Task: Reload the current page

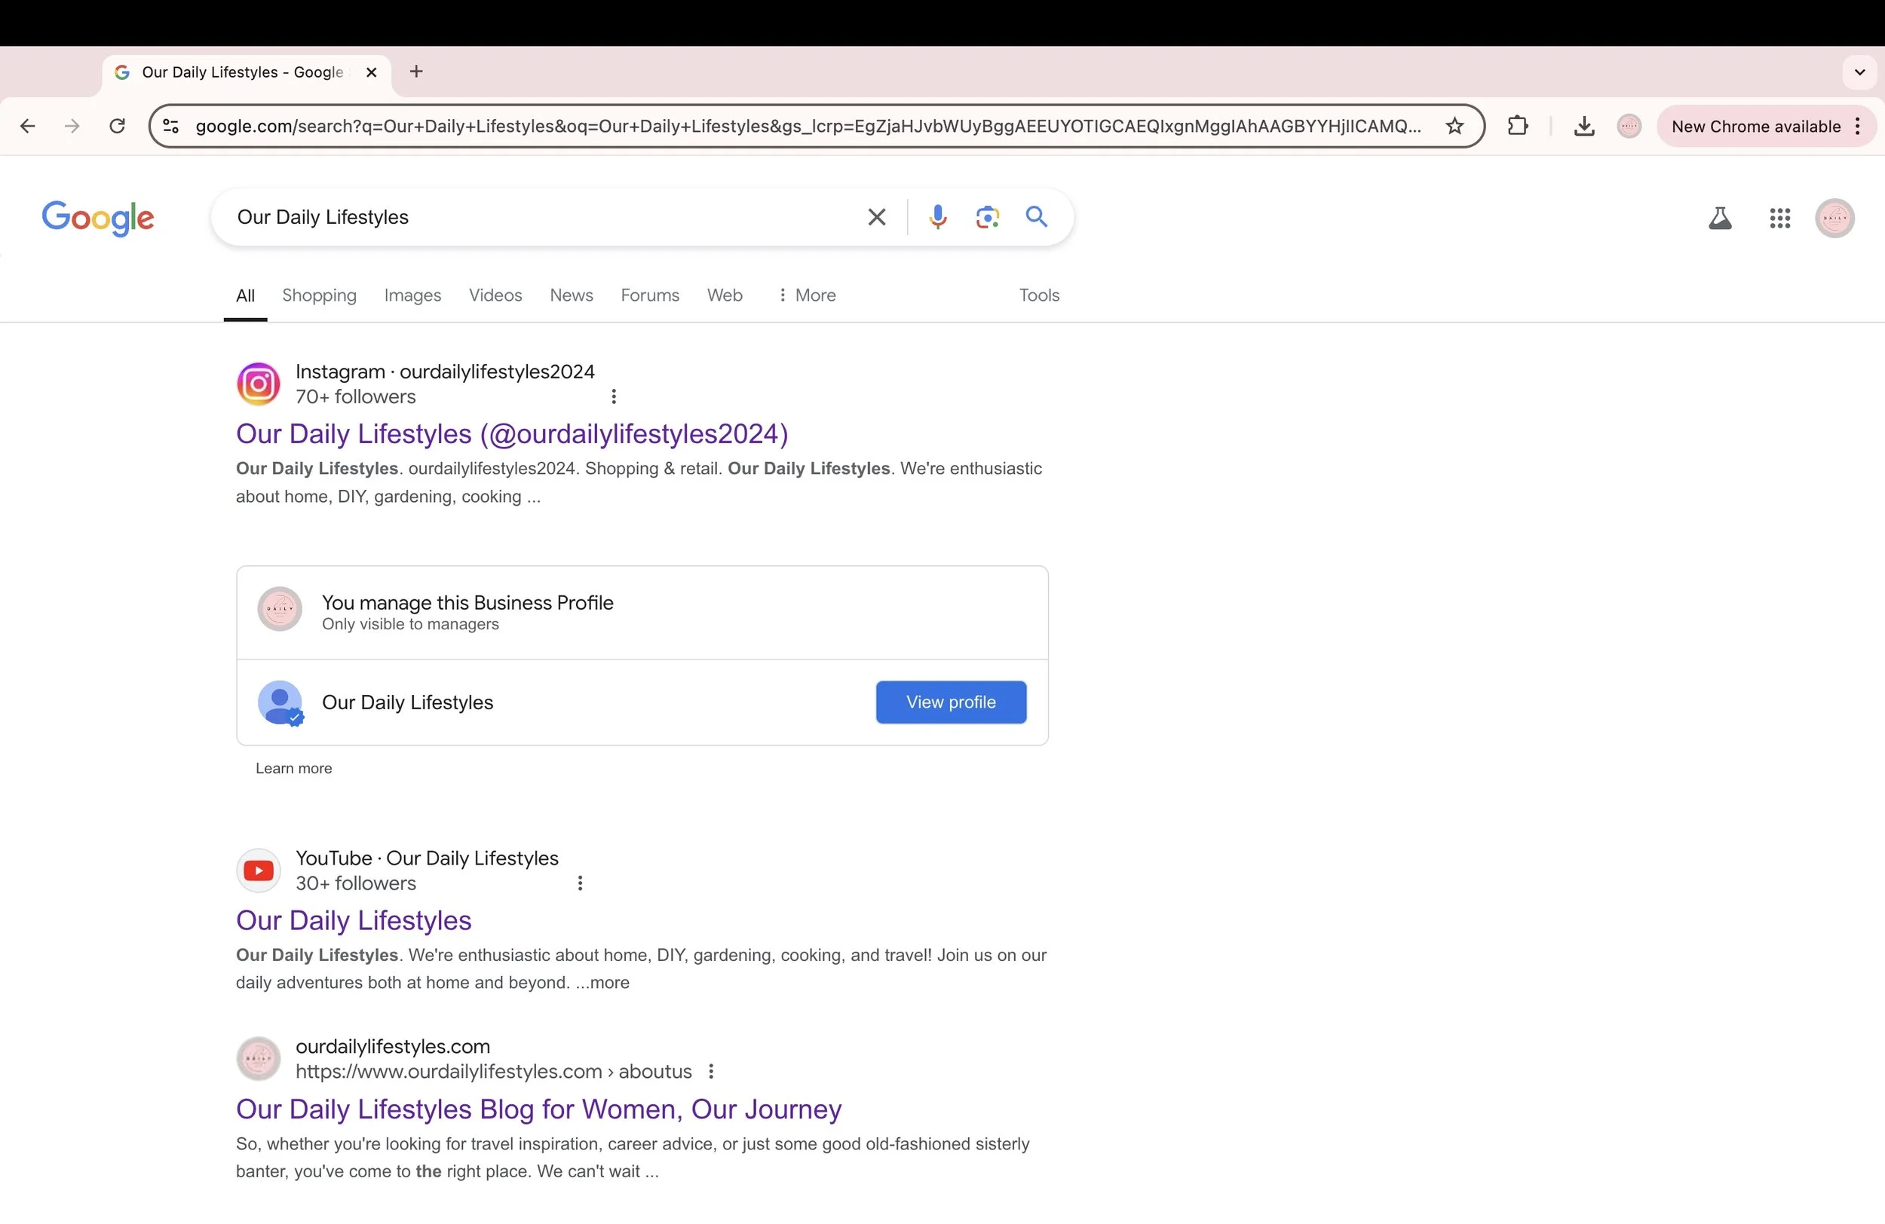Action: point(117,126)
